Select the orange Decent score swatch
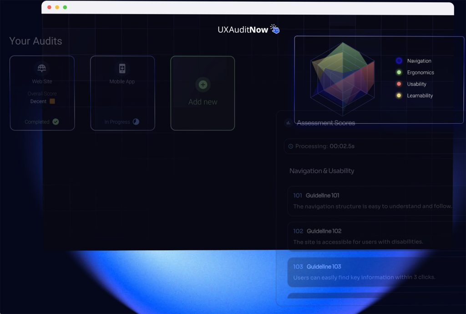 point(52,101)
